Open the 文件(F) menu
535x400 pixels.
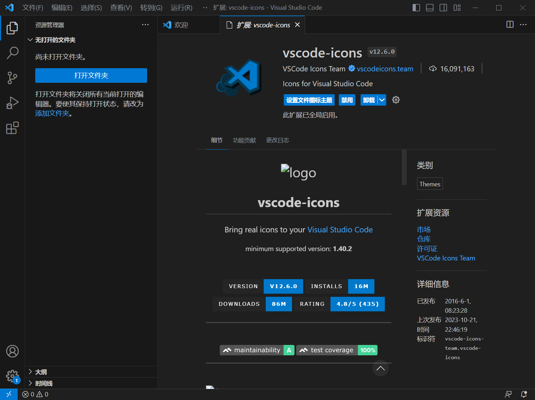[x=33, y=8]
